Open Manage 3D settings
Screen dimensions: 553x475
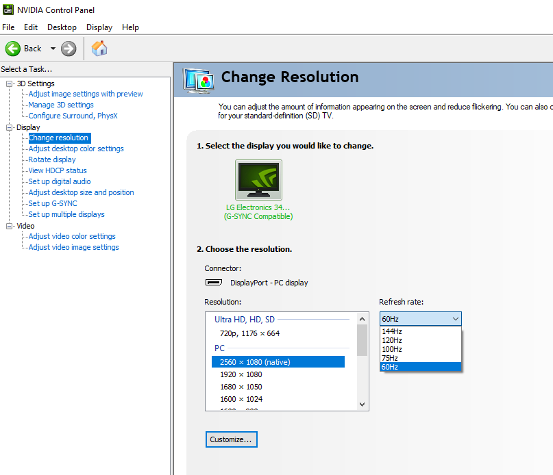[61, 105]
